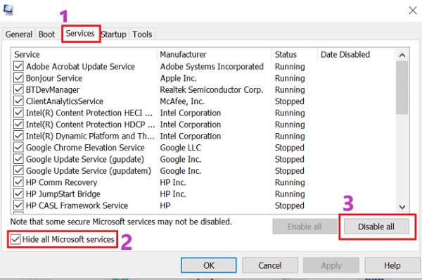
Task: Open Help for System Configuration
Action: [392, 265]
